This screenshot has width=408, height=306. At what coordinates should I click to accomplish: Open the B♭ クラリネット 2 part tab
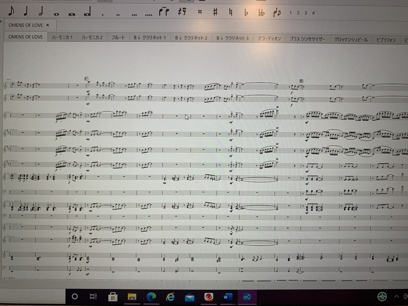coord(191,38)
